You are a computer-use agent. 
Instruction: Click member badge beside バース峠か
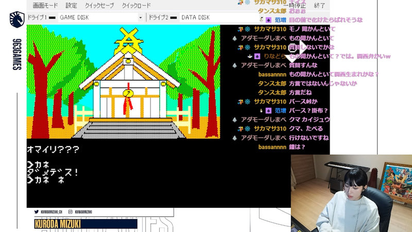[x=240, y=102]
